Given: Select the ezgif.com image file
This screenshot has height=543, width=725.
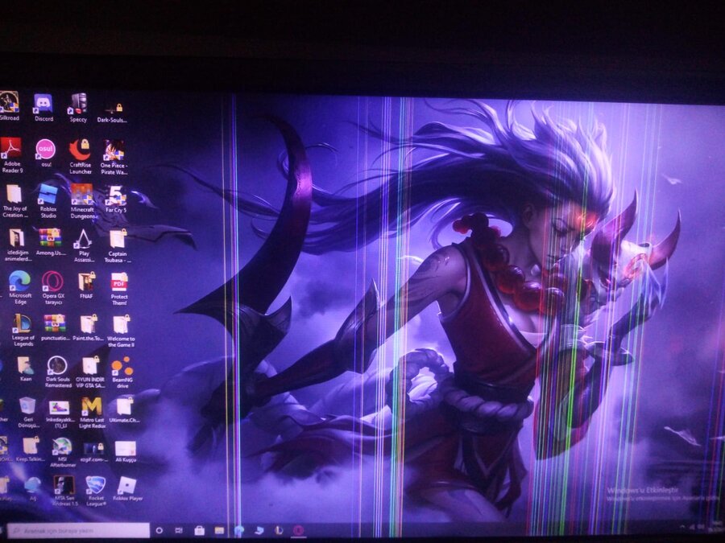Looking at the screenshot, I should tap(94, 451).
